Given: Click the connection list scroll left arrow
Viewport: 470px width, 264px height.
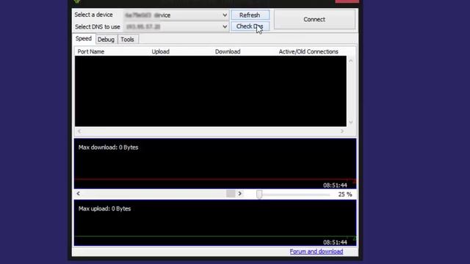Looking at the screenshot, I should pyautogui.click(x=79, y=131).
